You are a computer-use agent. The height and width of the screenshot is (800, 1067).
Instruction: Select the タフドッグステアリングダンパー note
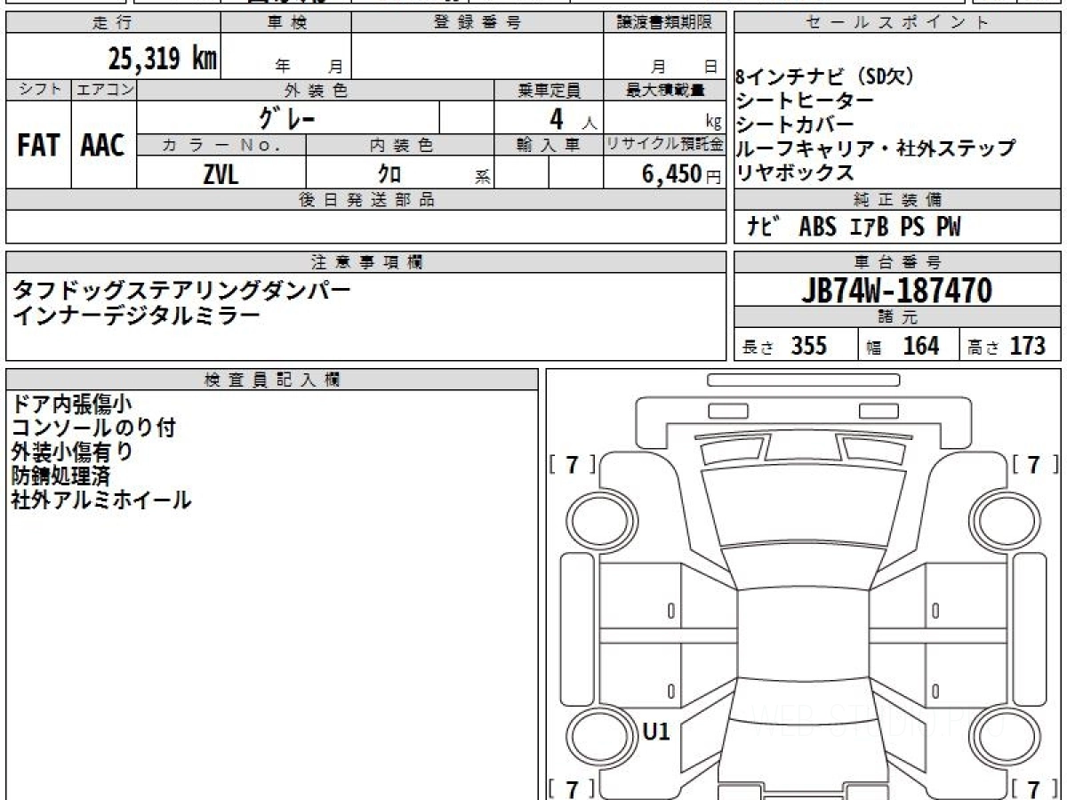pyautogui.click(x=181, y=291)
